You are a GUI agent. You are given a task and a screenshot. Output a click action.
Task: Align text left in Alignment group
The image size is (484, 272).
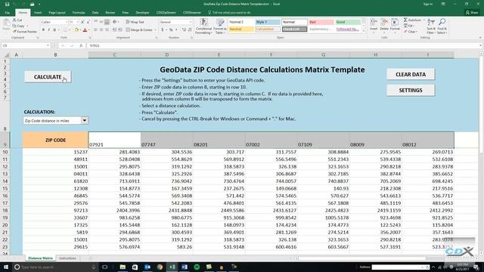[x=96, y=30]
